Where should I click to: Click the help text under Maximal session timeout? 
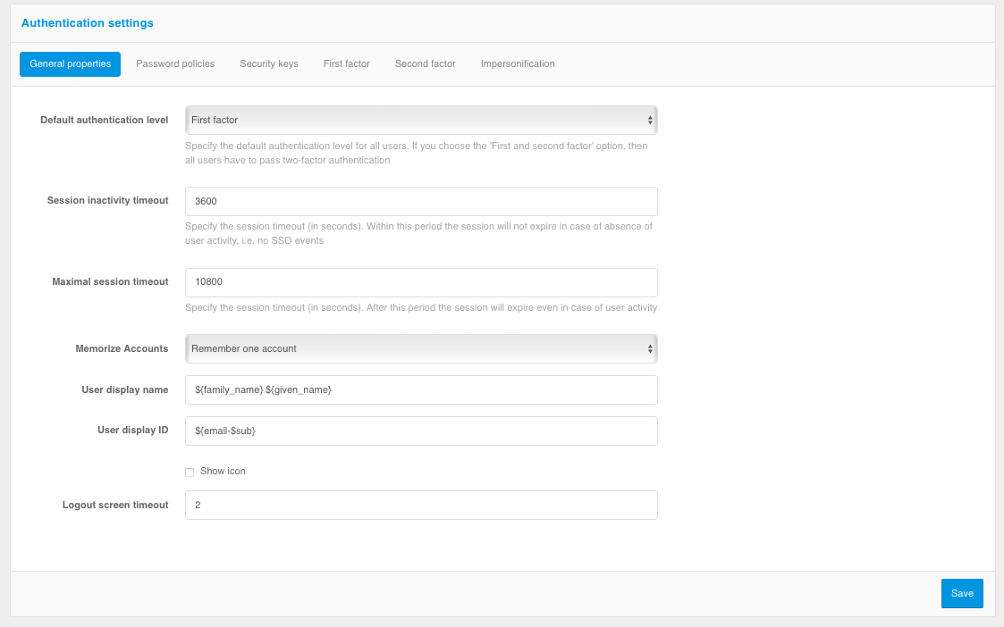point(421,308)
